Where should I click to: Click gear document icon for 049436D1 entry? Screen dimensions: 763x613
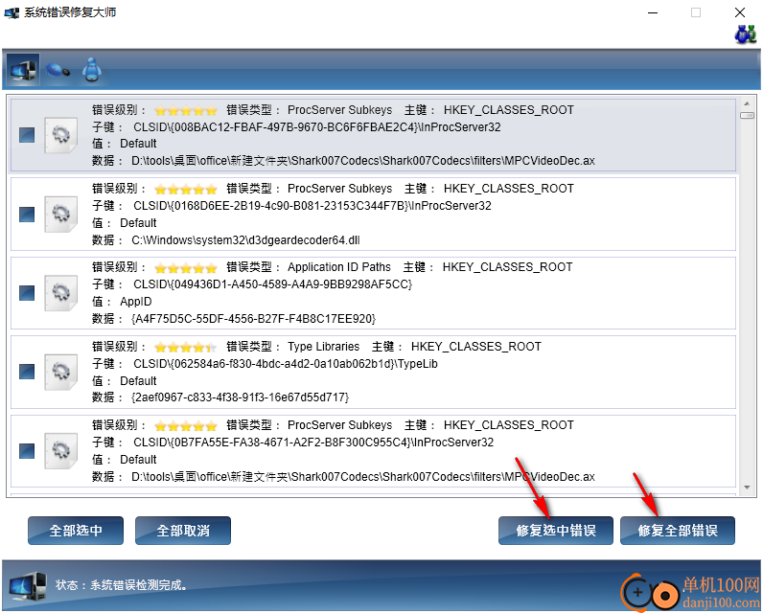point(60,293)
